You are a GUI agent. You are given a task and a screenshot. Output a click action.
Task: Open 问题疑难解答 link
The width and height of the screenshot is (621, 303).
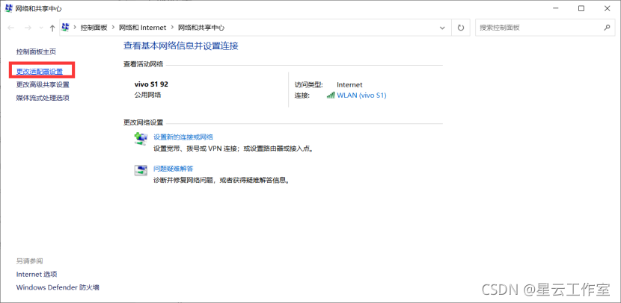point(174,169)
